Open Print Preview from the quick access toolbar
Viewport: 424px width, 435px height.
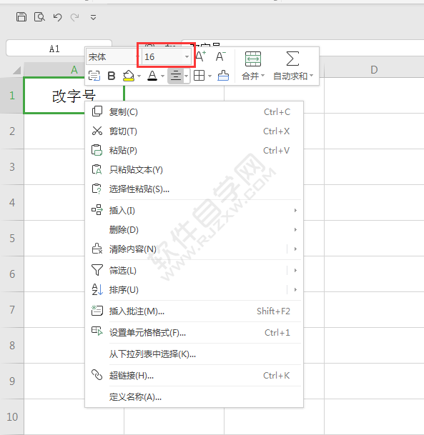(39, 17)
